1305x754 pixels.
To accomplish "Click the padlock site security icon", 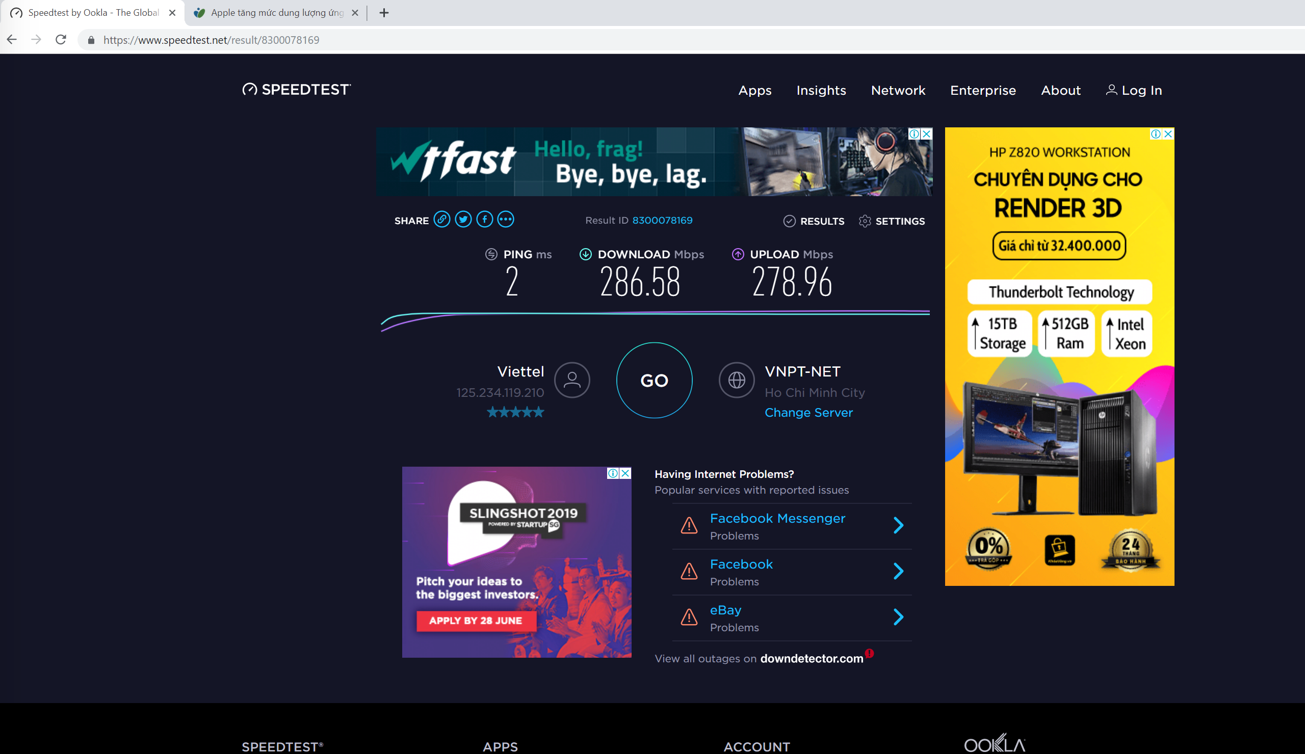I will pos(91,40).
